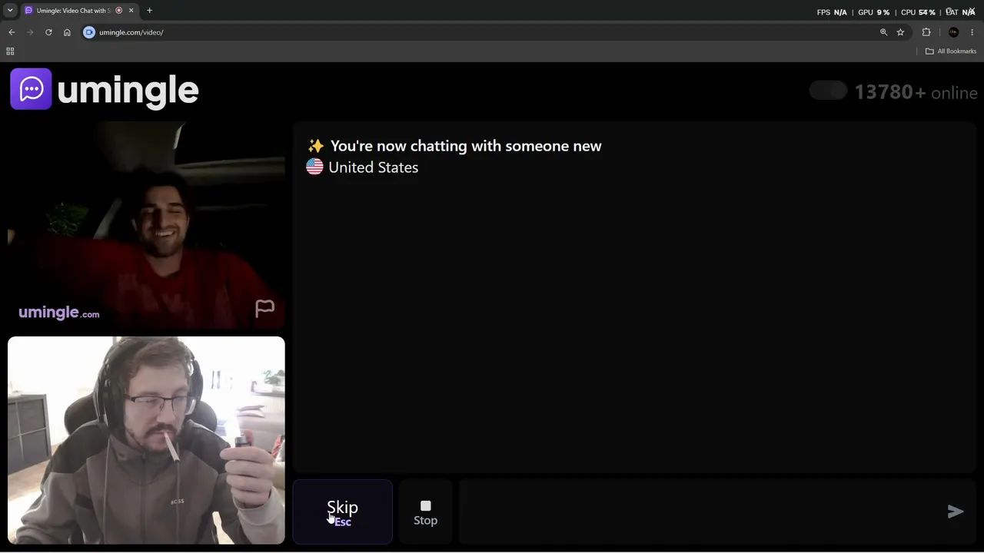Open a new browser tab
Screen dimensions: 984x553
[149, 11]
